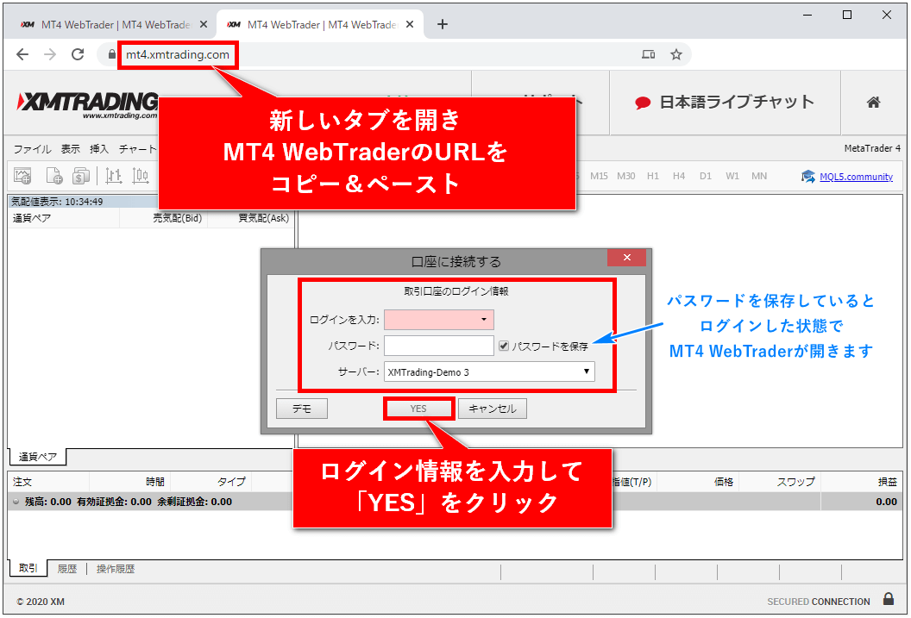Screen dimensions: 911x618
Task: Open the チャート menu
Action: [x=138, y=149]
